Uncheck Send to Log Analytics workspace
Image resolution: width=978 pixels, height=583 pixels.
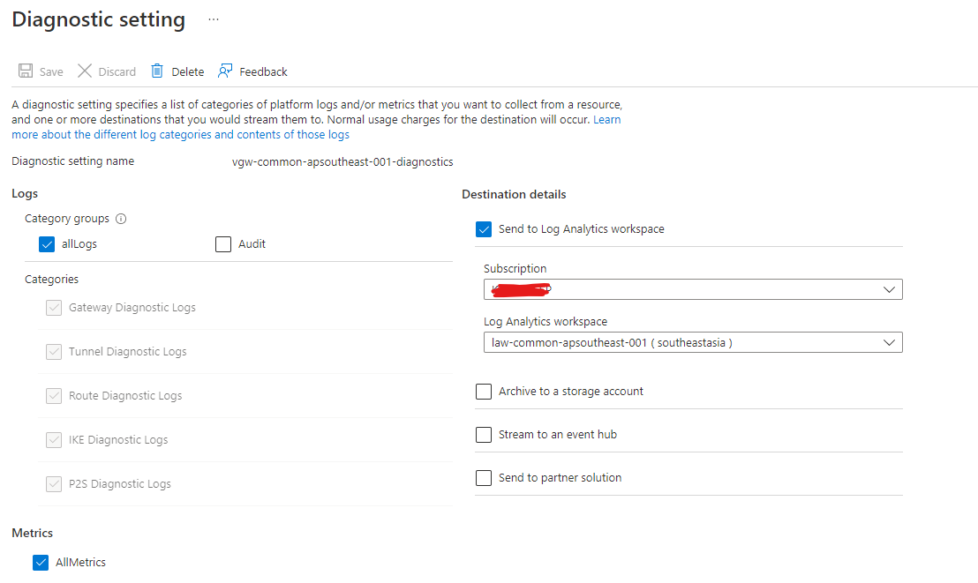pos(483,228)
